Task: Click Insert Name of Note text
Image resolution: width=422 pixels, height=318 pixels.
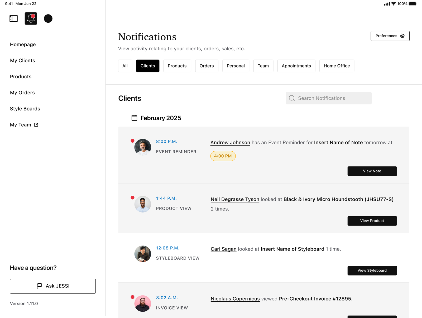Action: pyautogui.click(x=338, y=143)
